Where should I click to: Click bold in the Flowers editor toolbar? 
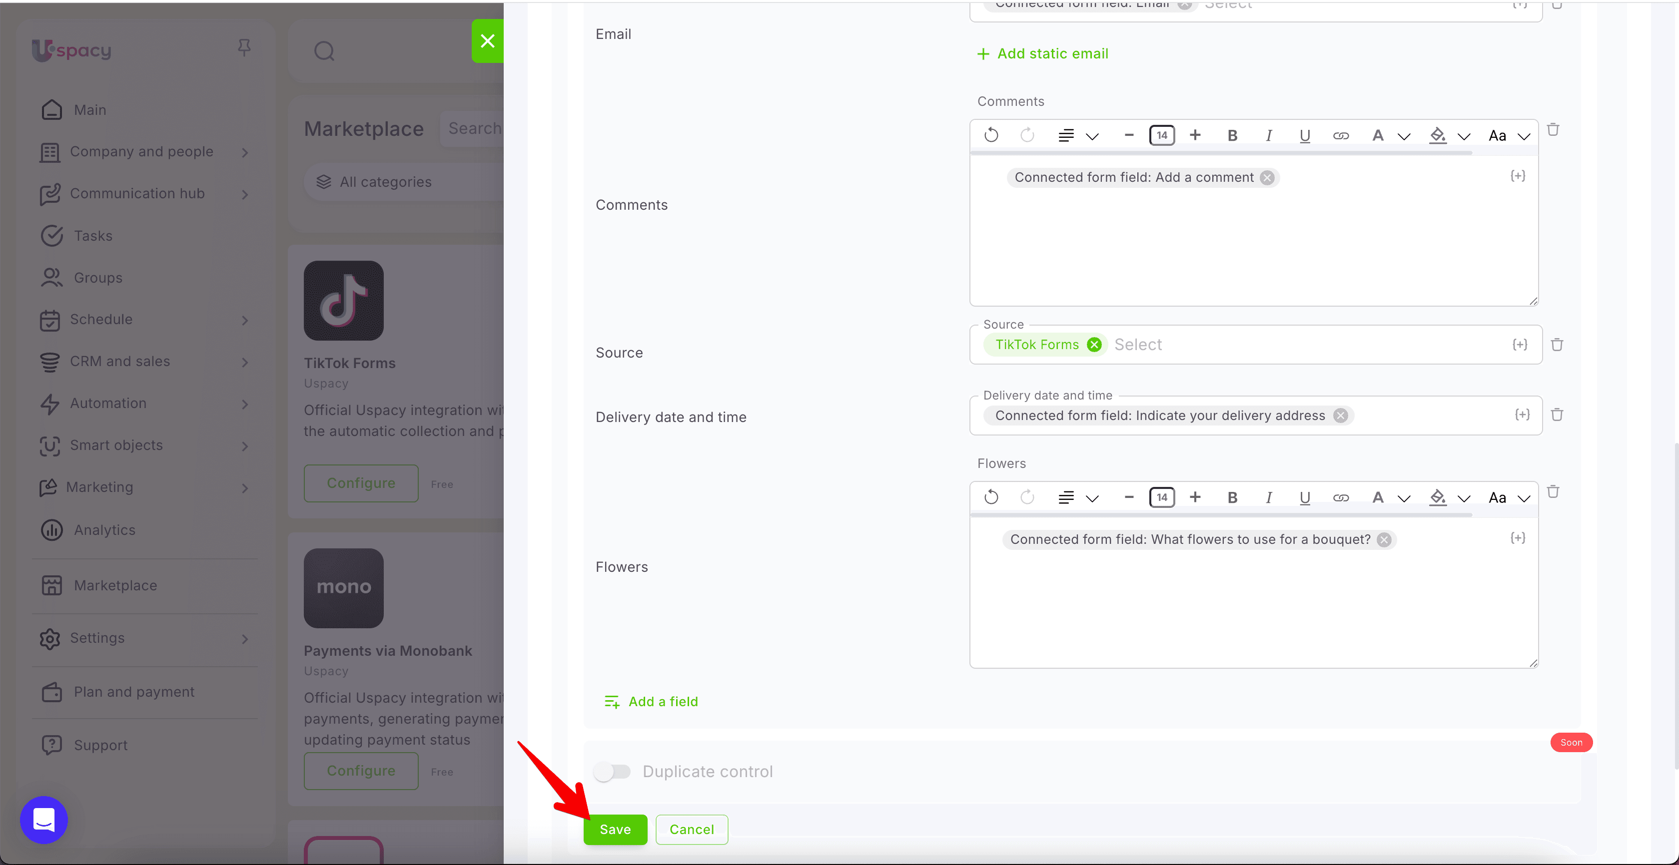(x=1232, y=497)
